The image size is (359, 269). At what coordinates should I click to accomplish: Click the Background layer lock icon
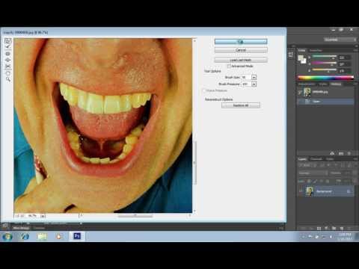349,191
